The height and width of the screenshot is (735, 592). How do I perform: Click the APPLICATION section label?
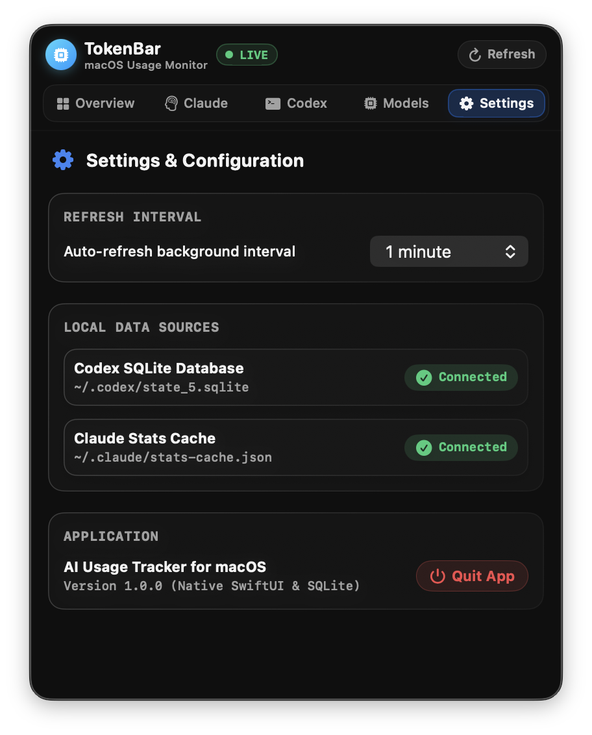pyautogui.click(x=111, y=536)
